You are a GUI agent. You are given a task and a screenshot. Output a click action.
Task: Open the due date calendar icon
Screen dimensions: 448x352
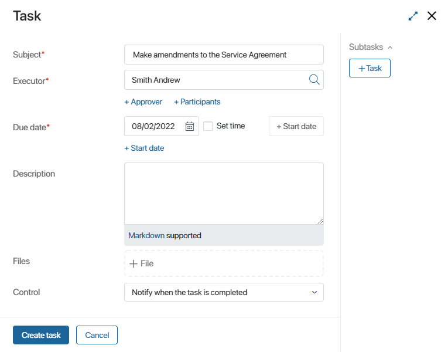[190, 126]
